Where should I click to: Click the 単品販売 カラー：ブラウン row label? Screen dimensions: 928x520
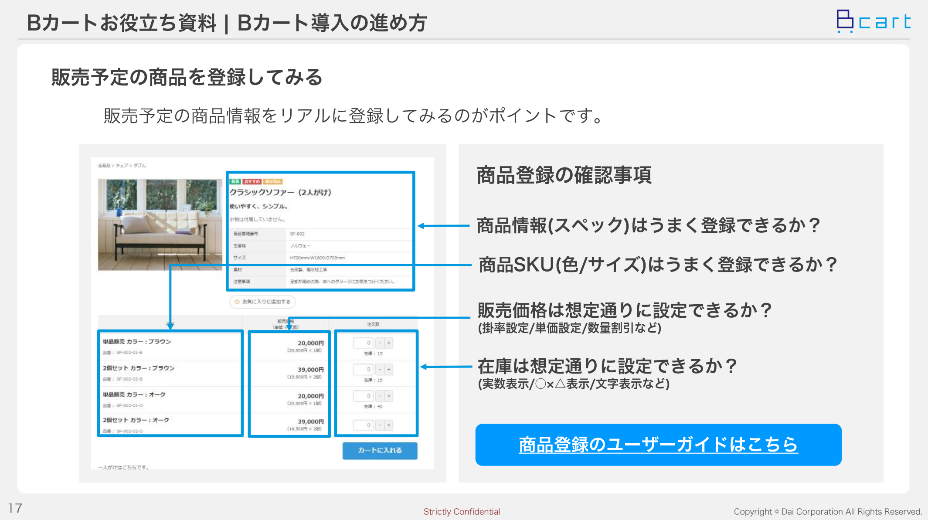point(137,342)
